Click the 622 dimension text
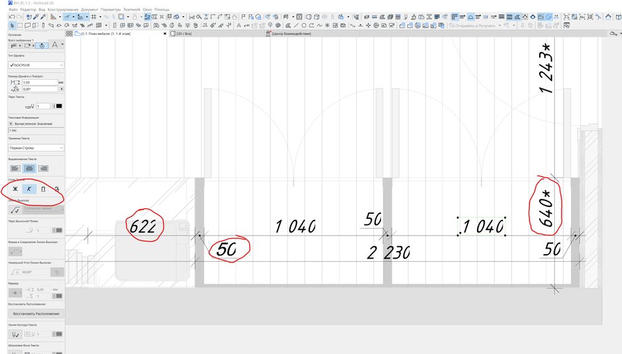Image resolution: width=622 pixels, height=354 pixels. pos(144,226)
